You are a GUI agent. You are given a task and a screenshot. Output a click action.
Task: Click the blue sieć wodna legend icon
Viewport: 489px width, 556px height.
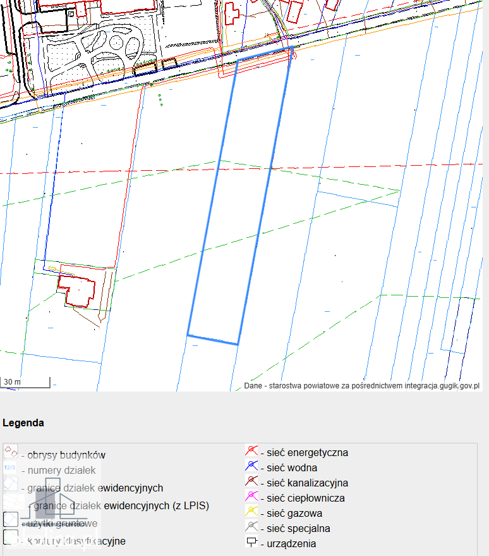tap(251, 466)
